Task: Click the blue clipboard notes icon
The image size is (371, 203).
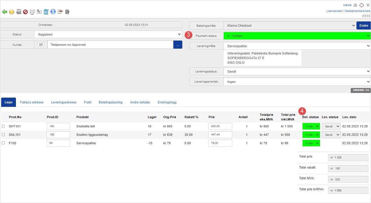Action: click(x=46, y=12)
